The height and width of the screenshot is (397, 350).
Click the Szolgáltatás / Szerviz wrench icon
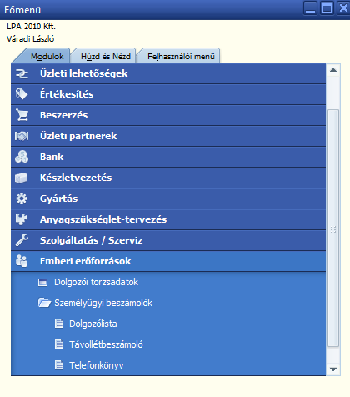pos(22,240)
